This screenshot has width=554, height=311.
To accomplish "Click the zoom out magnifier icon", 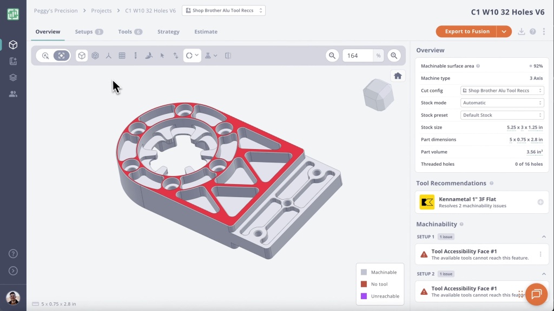I will [x=332, y=56].
